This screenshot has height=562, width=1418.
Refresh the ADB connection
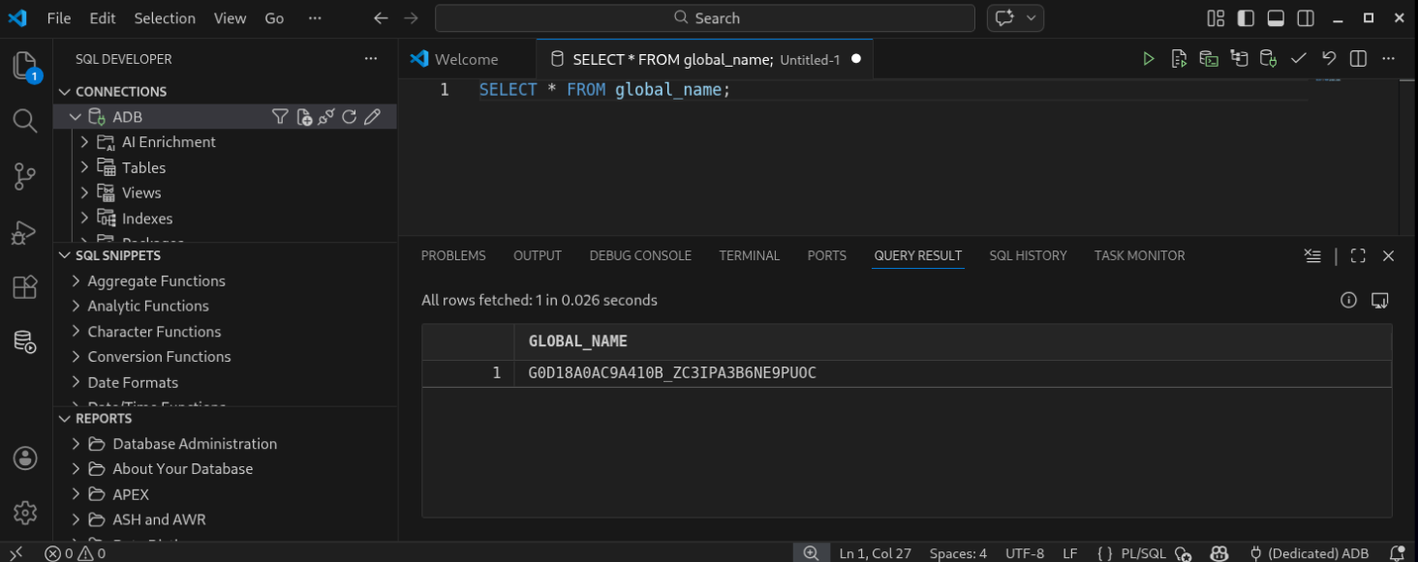(x=349, y=116)
